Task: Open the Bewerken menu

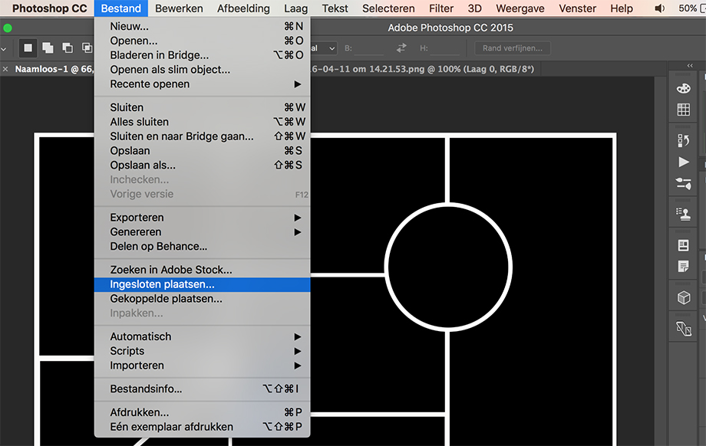Action: coord(179,8)
